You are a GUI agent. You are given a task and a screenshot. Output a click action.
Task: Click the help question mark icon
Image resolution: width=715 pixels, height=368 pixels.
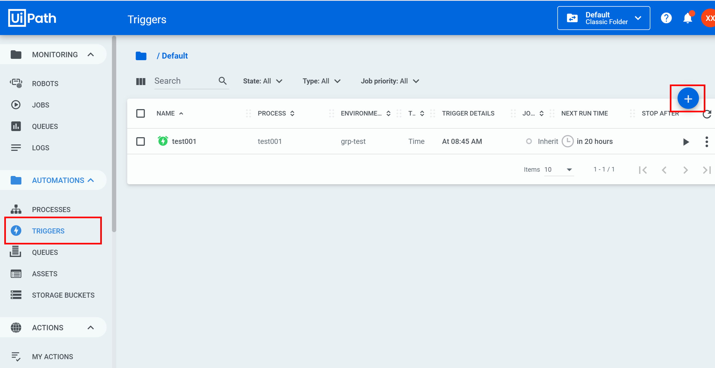pyautogui.click(x=666, y=18)
